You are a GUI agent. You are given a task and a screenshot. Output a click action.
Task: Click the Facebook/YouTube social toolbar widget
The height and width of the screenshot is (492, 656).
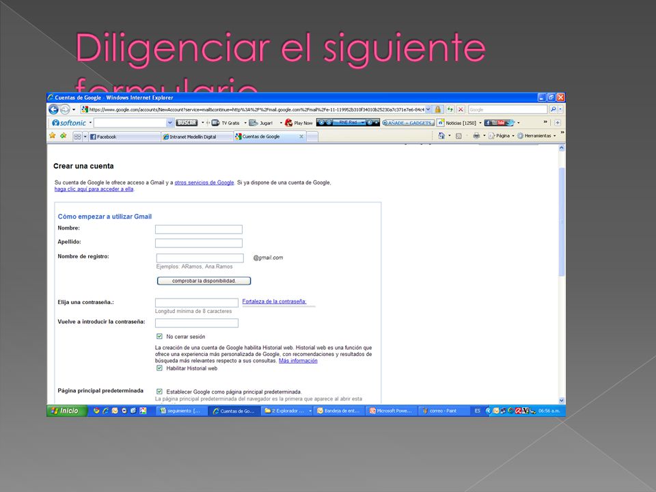click(499, 123)
